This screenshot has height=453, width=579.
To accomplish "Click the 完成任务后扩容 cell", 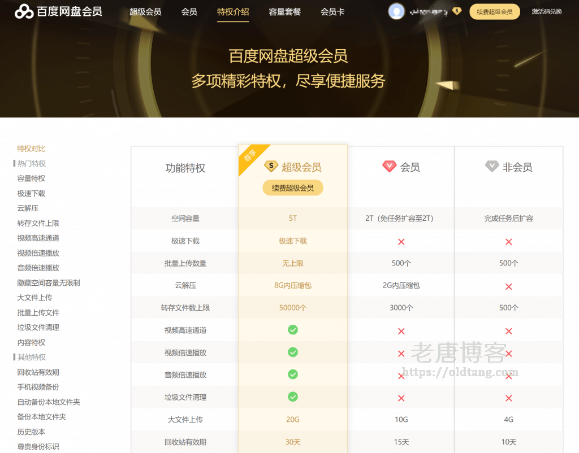I will [x=508, y=219].
